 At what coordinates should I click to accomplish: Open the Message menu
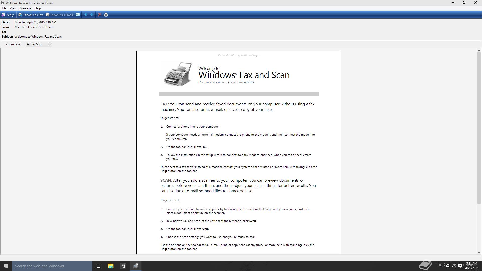click(25, 8)
